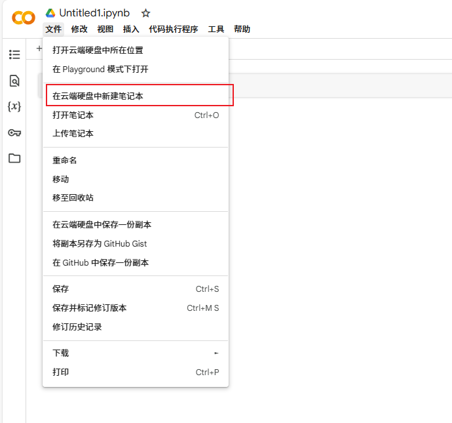Open 修订历史记录 entry
The height and width of the screenshot is (423, 452).
[136, 327]
